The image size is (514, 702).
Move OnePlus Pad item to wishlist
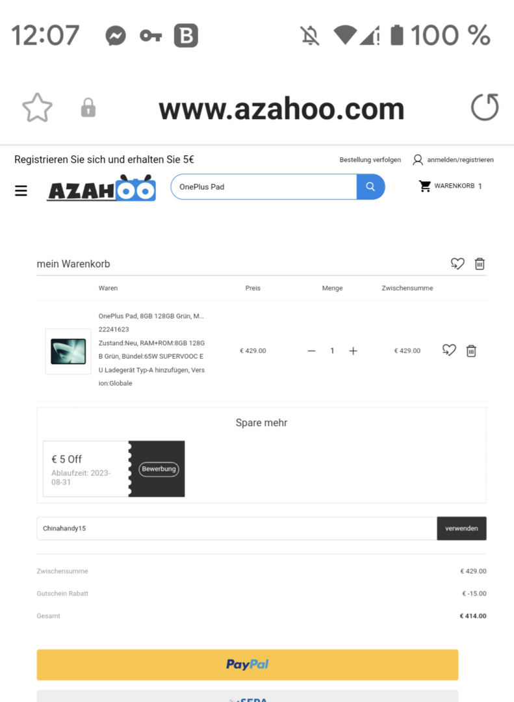point(449,350)
